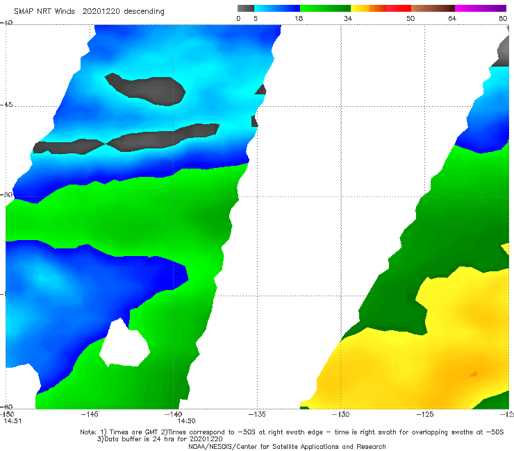Click the title text 'SMAP NRT Winds 20201220 descending'
Screen dimensions: 514x451
(89, 12)
